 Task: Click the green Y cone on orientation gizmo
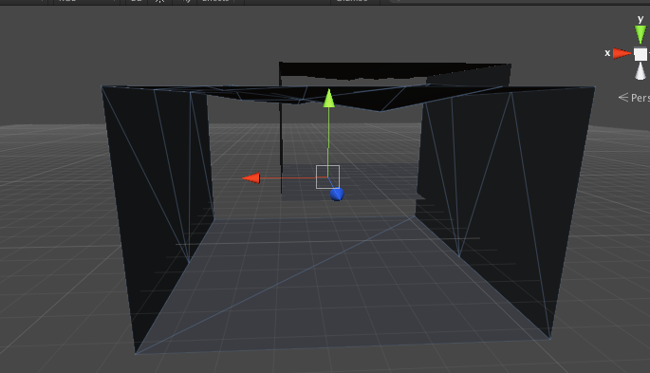pos(641,34)
